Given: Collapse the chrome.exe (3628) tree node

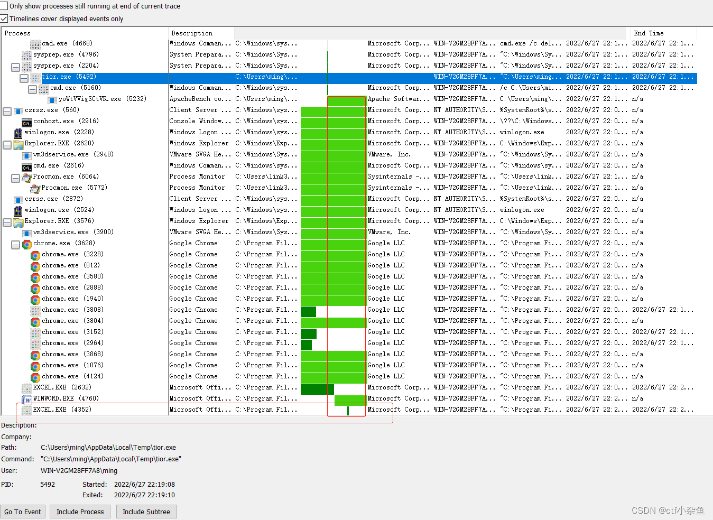Looking at the screenshot, I should tap(15, 245).
